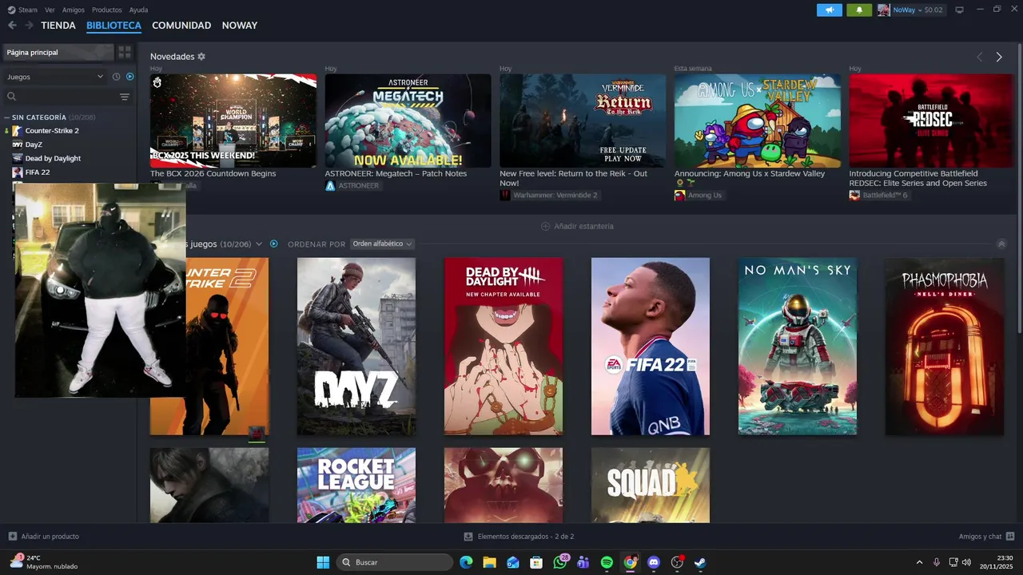Open the FIFA 22 game cover

pos(651,347)
